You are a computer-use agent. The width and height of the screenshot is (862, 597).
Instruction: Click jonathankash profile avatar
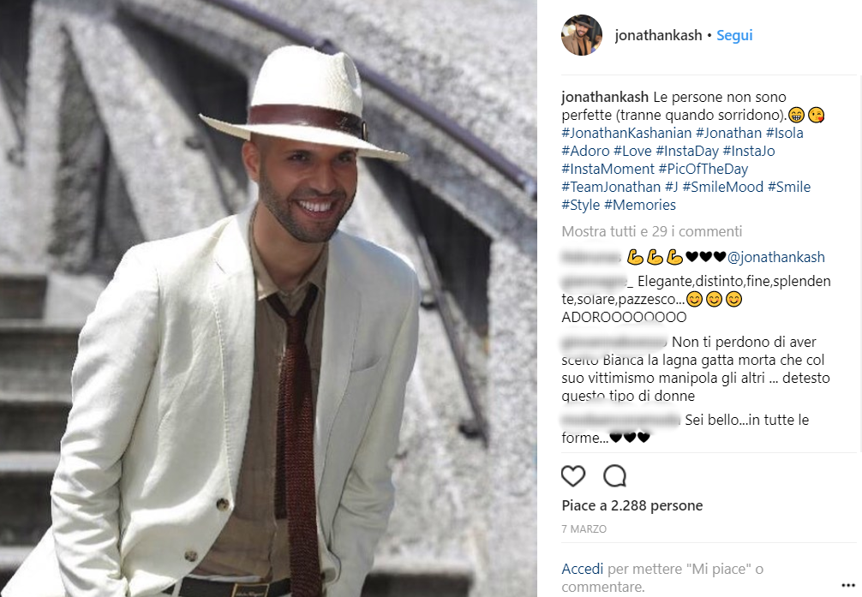click(x=582, y=35)
